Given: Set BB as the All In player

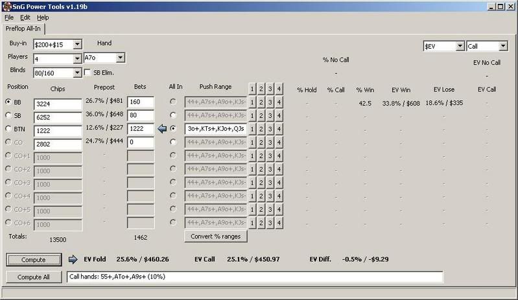Looking at the screenshot, I should pos(173,102).
